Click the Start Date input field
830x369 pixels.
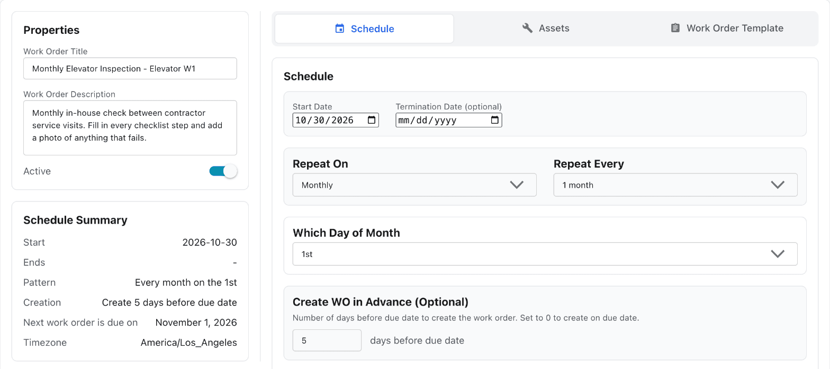(336, 120)
